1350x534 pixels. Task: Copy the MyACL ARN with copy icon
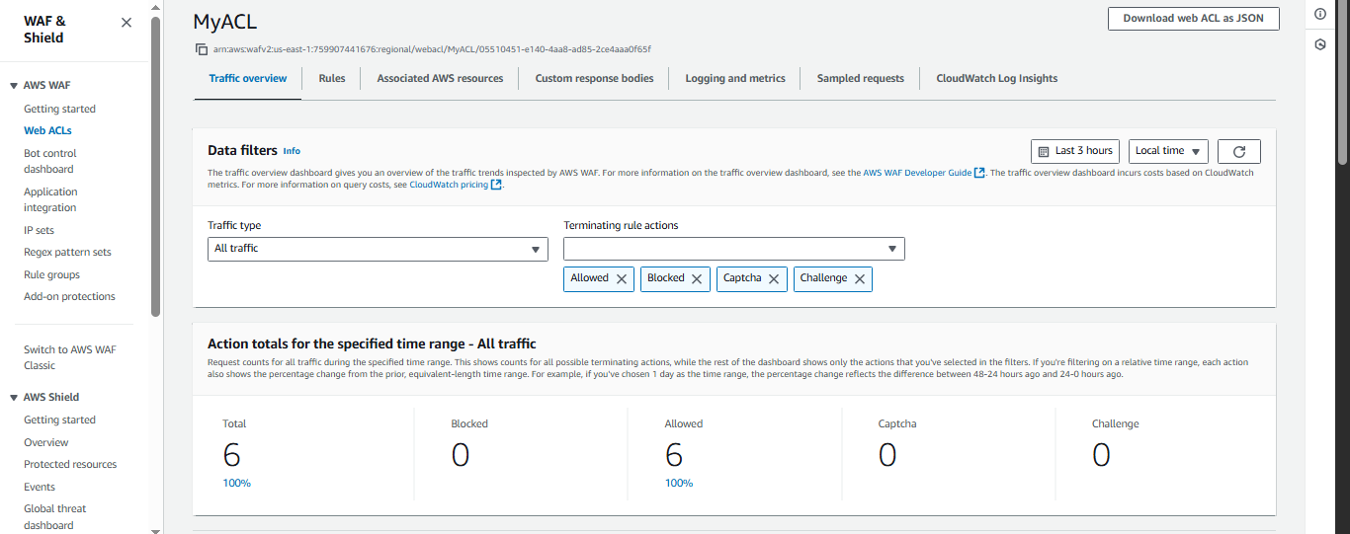point(202,49)
